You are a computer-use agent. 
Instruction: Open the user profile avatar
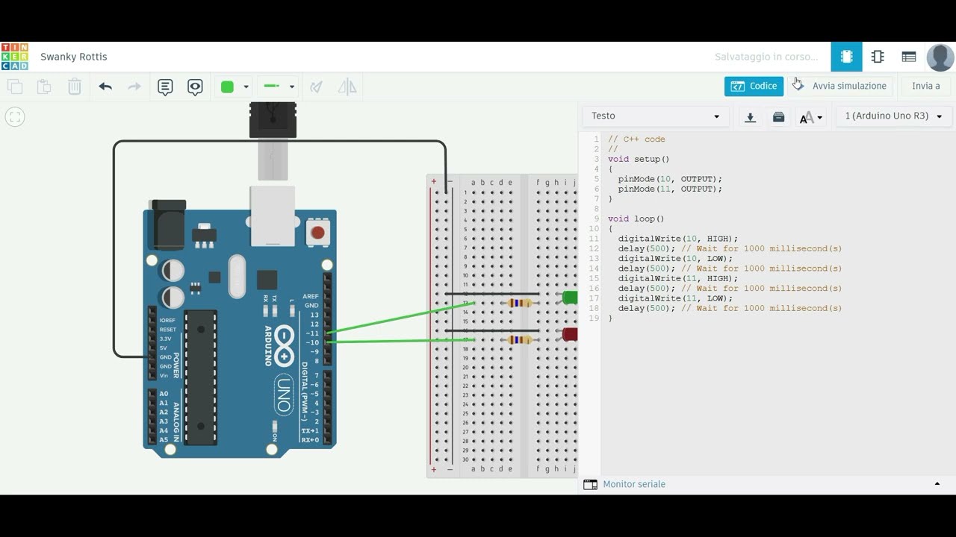(940, 57)
